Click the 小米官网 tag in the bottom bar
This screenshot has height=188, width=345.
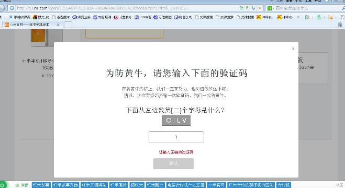216,185
